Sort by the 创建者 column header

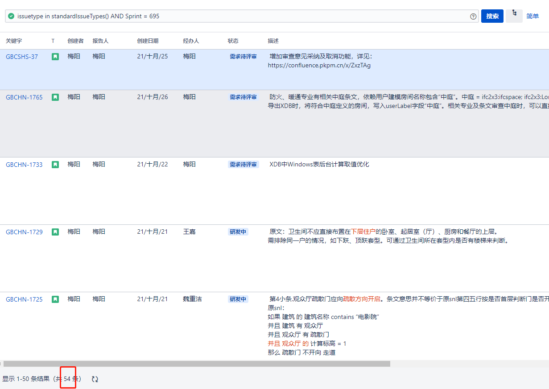75,41
